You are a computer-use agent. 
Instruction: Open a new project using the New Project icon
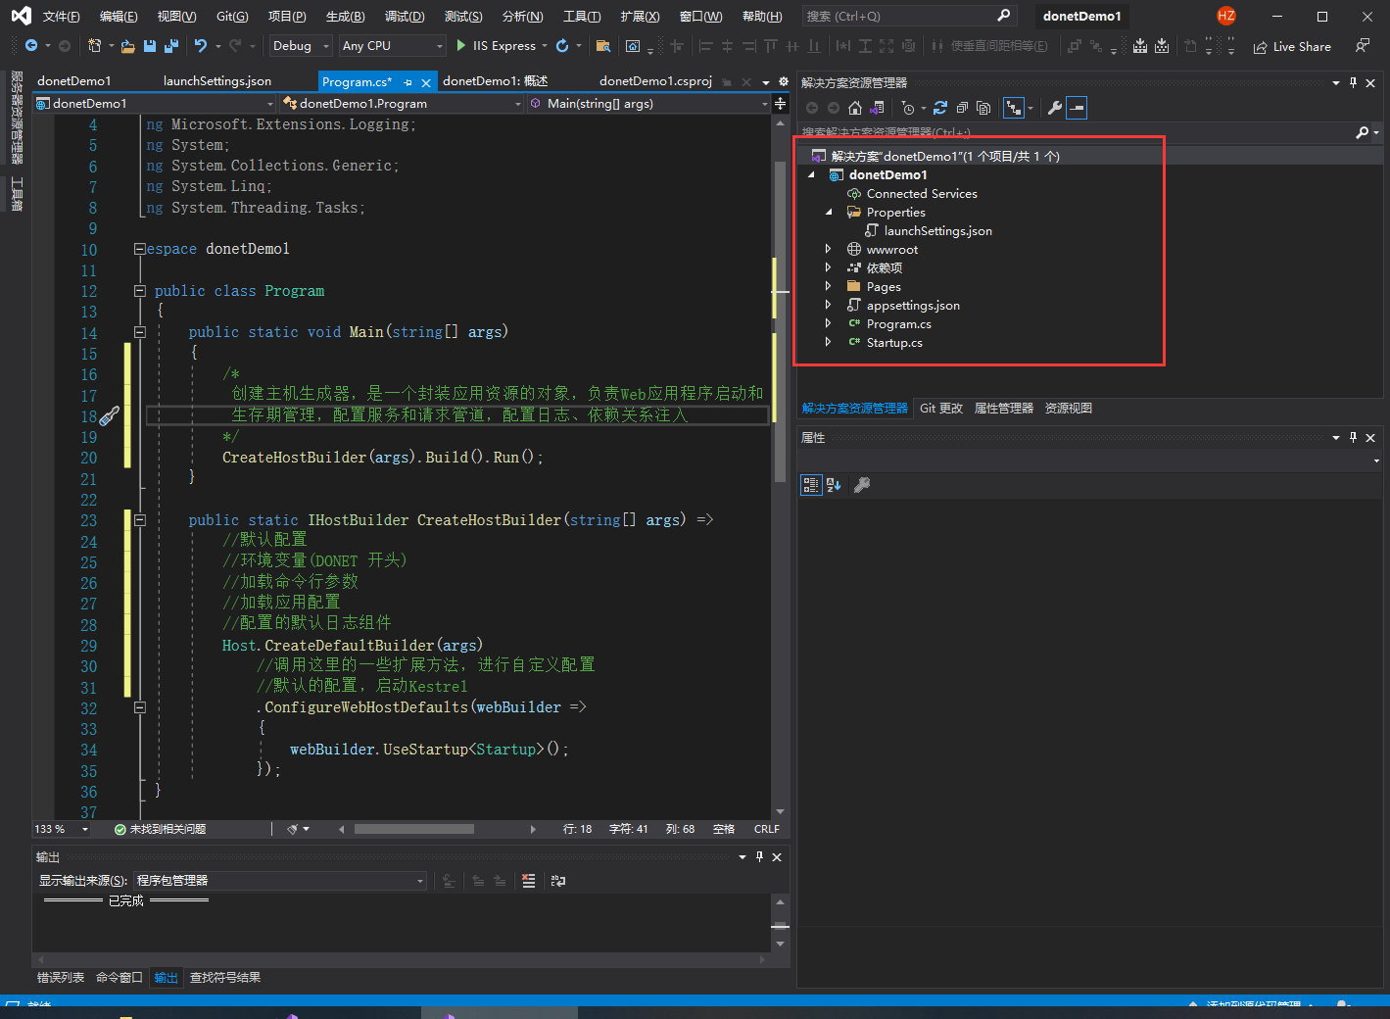tap(95, 46)
